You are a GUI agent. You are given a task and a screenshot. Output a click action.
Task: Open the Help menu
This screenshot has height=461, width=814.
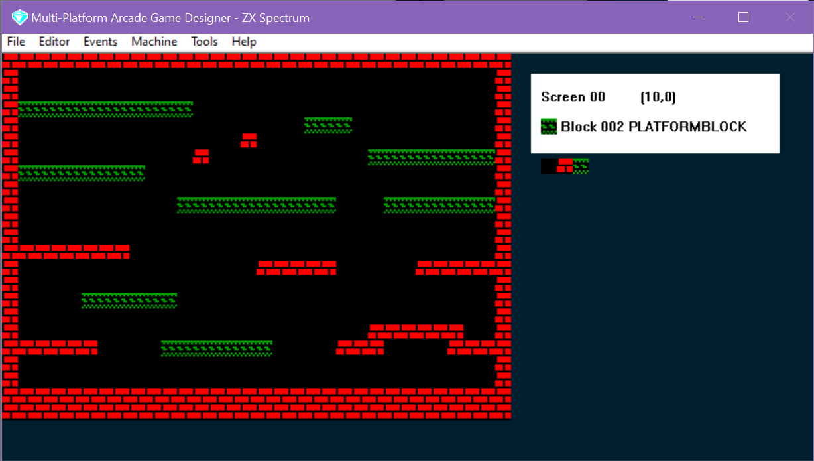click(244, 42)
